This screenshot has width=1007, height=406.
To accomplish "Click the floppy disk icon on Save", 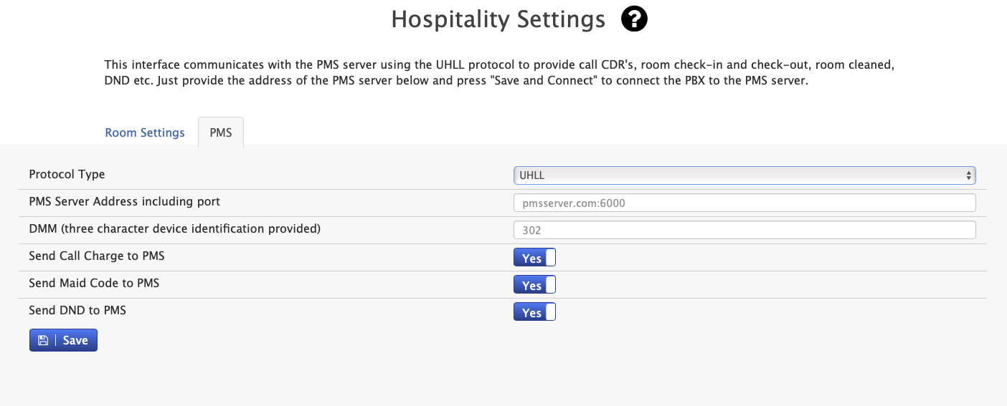I will coord(43,340).
